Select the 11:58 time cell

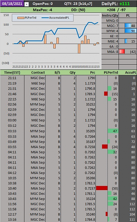pos(12,209)
